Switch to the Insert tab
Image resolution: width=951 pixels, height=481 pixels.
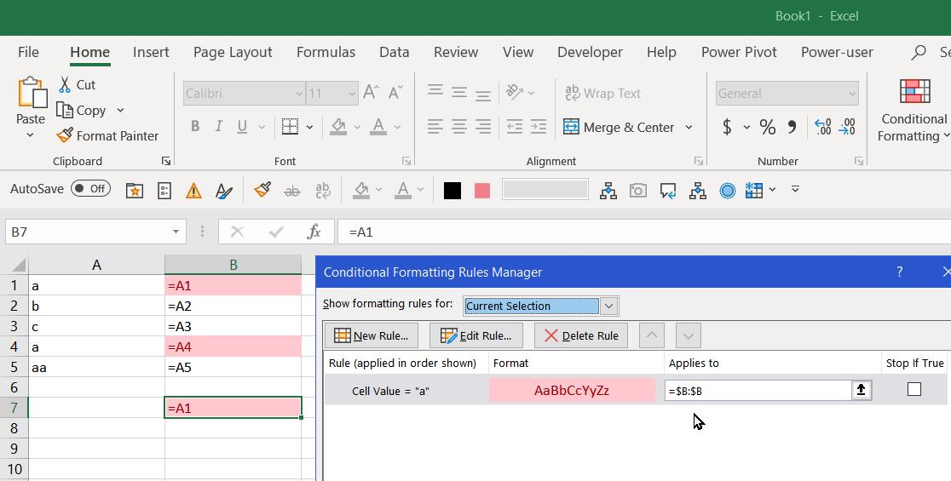[x=151, y=52]
